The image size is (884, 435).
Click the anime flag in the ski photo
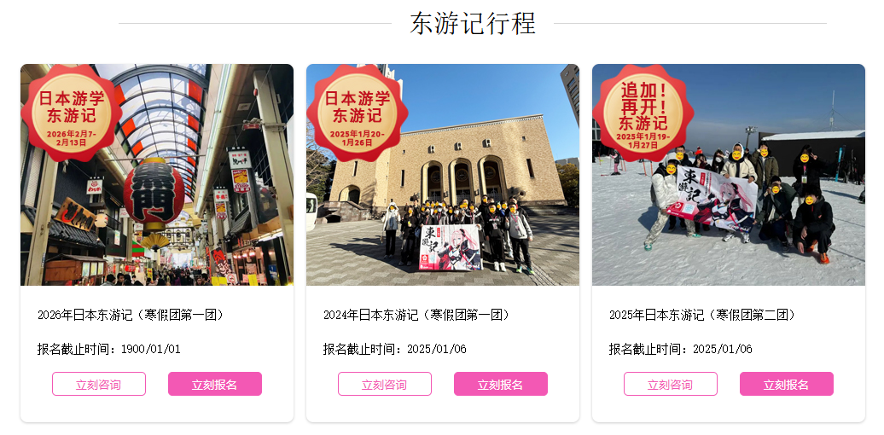(x=712, y=200)
